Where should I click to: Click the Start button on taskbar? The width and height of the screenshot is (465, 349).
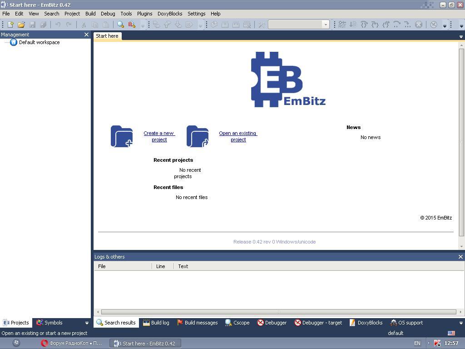pos(17,343)
